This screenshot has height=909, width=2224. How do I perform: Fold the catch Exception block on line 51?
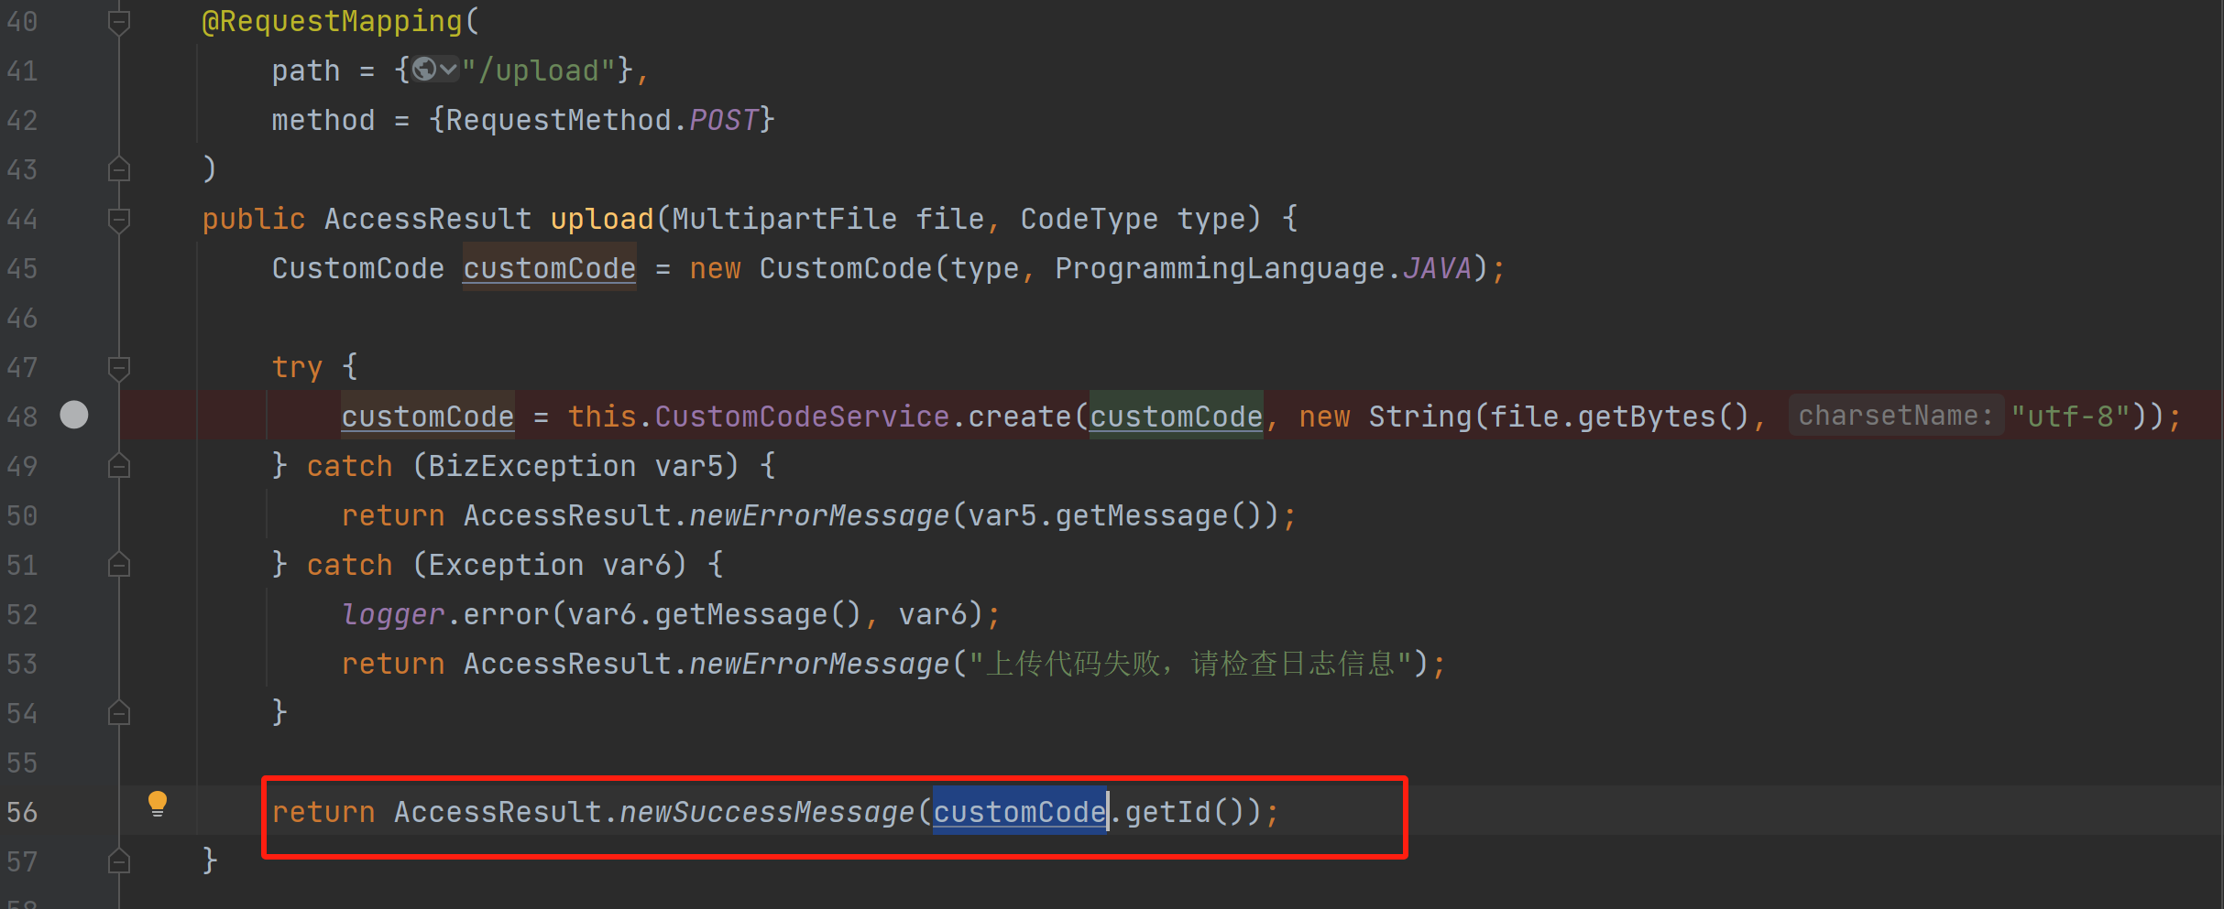click(118, 565)
